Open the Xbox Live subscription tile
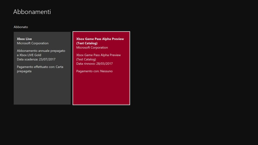Screen dimensions: 258x145 (42, 68)
